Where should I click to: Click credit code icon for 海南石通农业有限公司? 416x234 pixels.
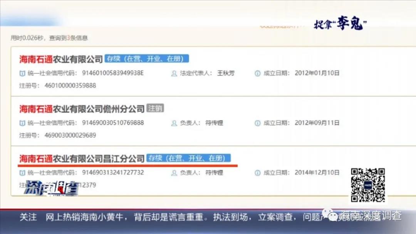pos(22,73)
